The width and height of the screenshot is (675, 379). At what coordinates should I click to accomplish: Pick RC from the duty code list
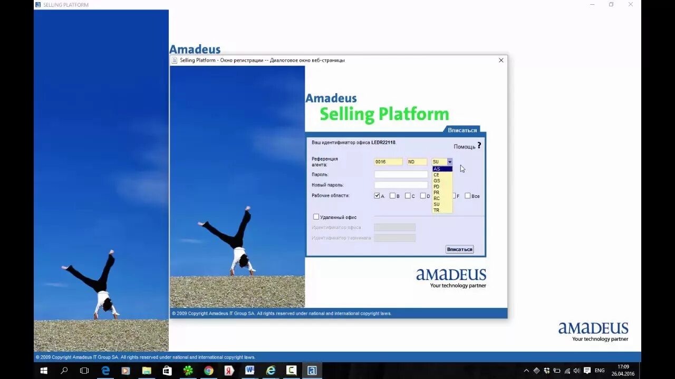tap(442, 198)
